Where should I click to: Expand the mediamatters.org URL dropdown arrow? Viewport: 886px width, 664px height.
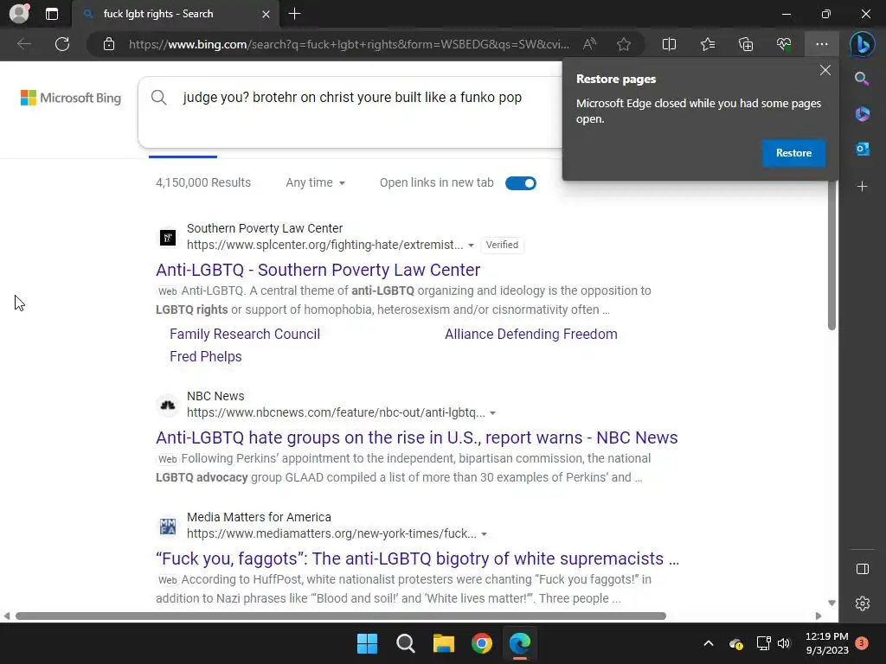point(484,533)
